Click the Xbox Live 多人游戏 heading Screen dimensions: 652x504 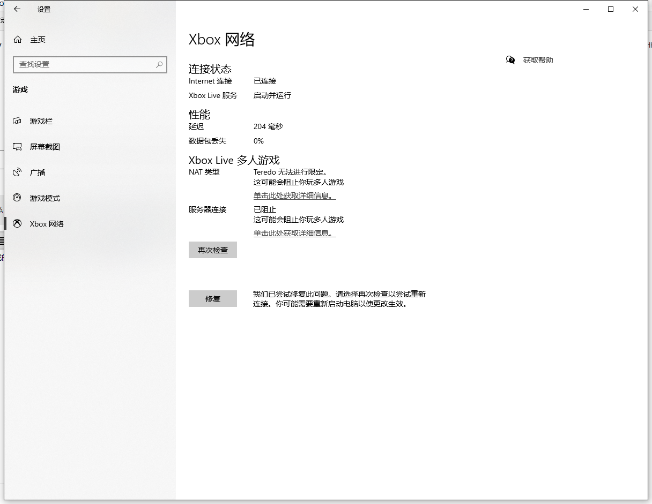coord(234,160)
